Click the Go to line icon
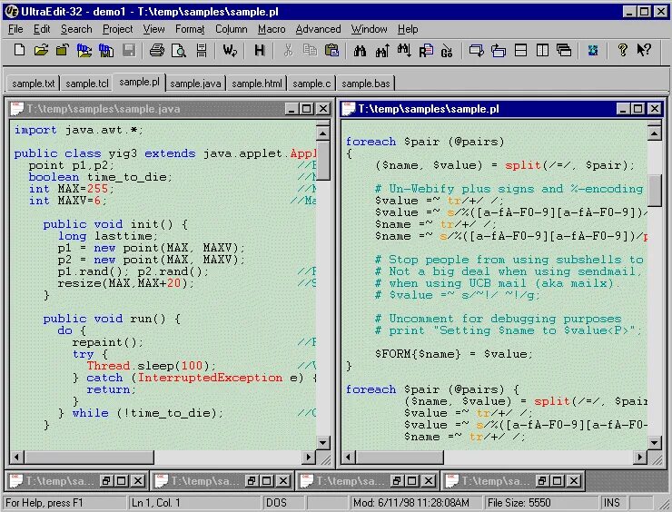672x512 pixels. tap(447, 50)
